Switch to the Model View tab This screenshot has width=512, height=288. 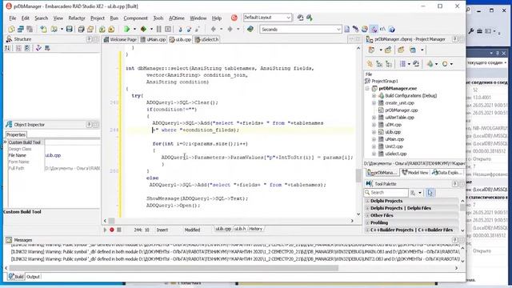[x=415, y=173]
